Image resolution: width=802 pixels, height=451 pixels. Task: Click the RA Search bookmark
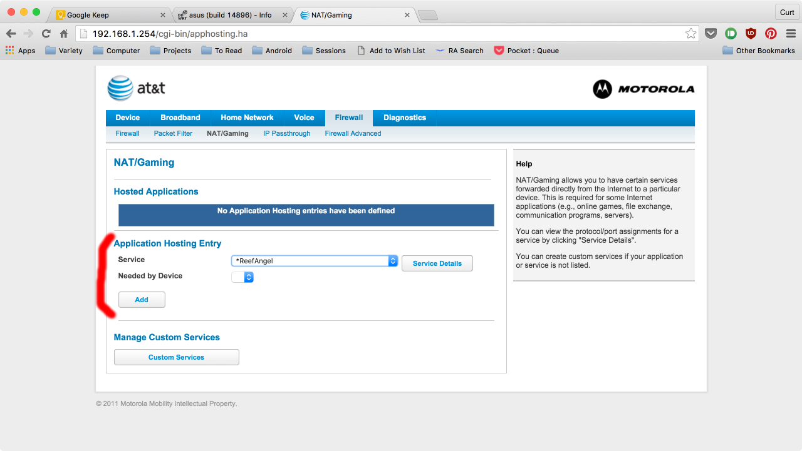click(x=460, y=51)
